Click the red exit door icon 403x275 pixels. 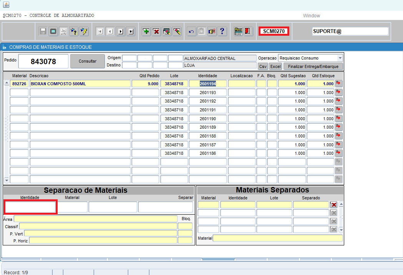coord(248,31)
